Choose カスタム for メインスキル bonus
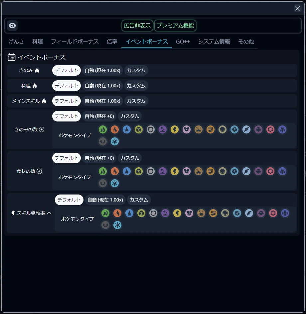The height and width of the screenshot is (314, 306). (136, 101)
